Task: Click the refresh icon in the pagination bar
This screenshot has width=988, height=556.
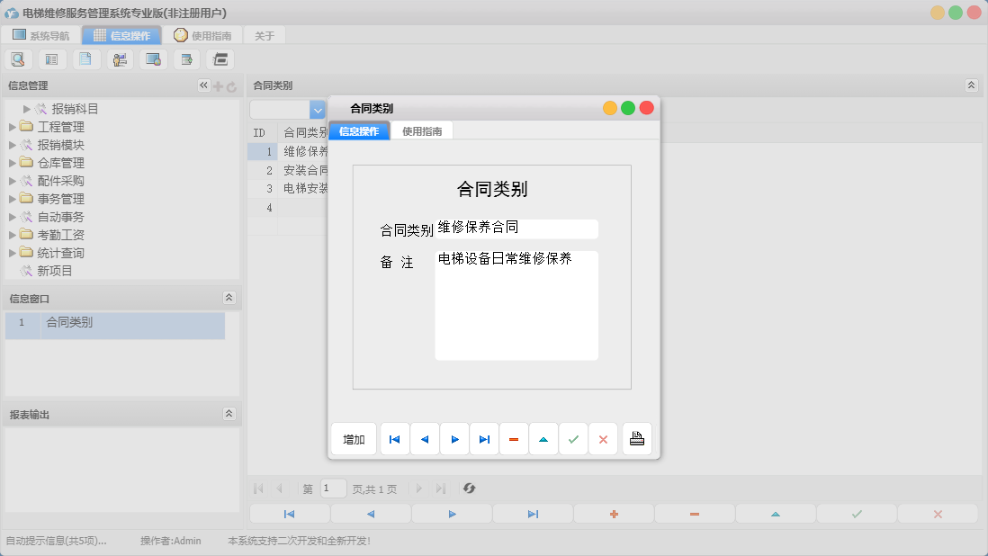Action: 469,489
